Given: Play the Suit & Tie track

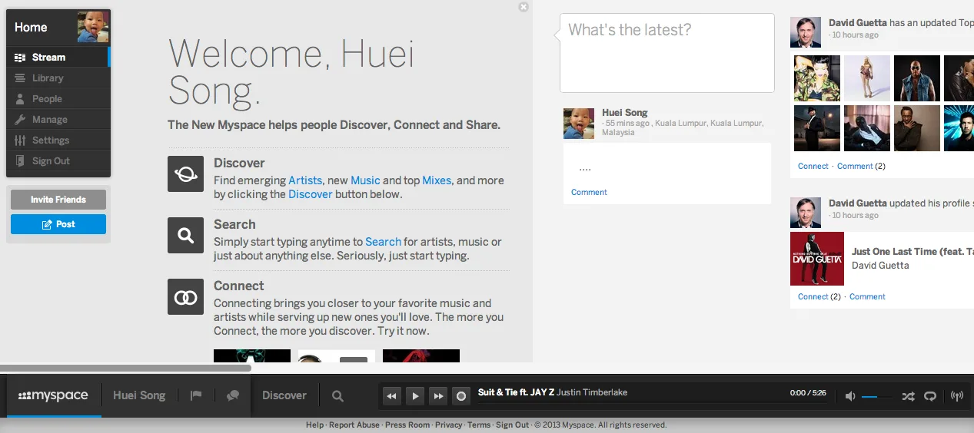Looking at the screenshot, I should [415, 396].
